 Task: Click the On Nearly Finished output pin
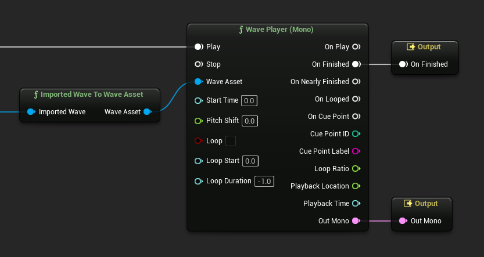356,82
